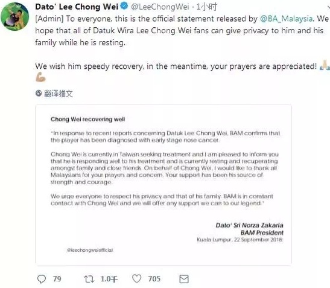Click the @leechongweiofficial watermark in image
This screenshot has width=330, height=288.
click(90, 250)
